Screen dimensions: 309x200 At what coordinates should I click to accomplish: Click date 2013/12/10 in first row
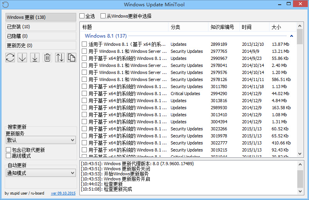(x=253, y=44)
